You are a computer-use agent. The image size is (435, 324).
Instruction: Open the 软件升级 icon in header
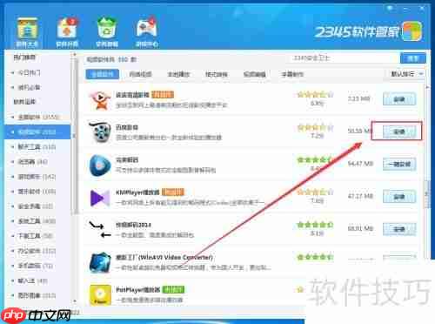67,32
